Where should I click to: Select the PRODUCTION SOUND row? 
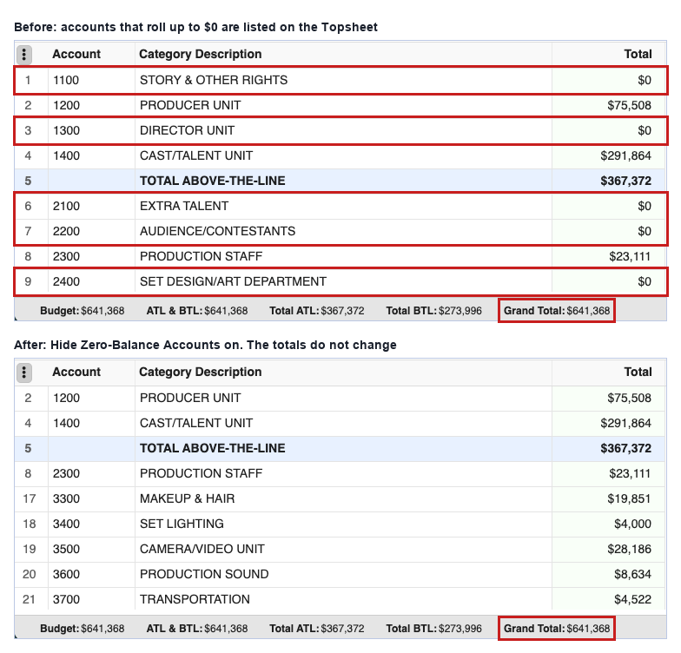[x=340, y=575]
